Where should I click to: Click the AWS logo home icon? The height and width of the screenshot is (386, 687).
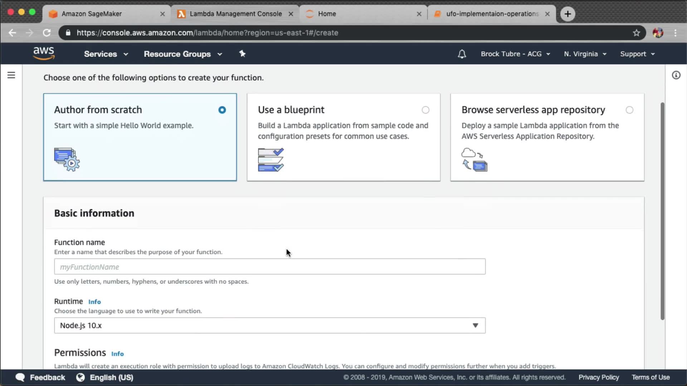coord(44,53)
